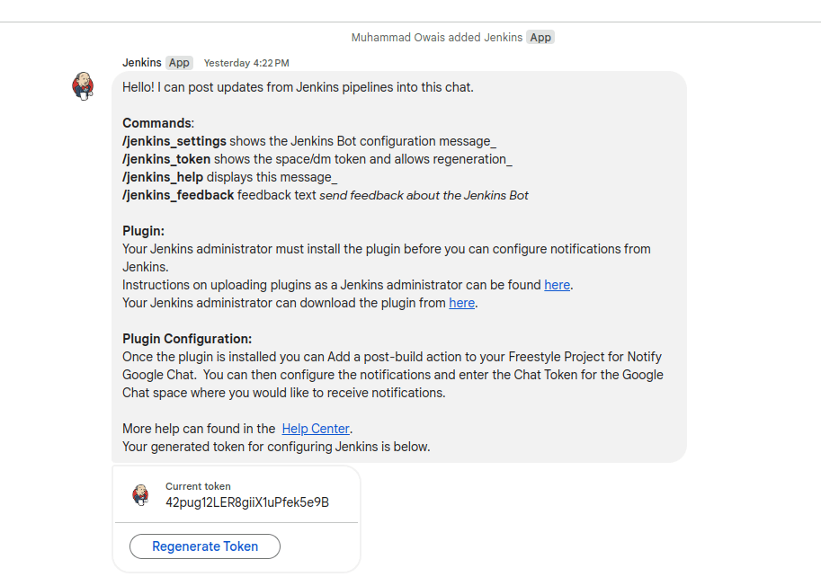Click the 'Muhammad Owais added Jenkins' notice
Viewport: 821px width, 577px height.
(437, 38)
